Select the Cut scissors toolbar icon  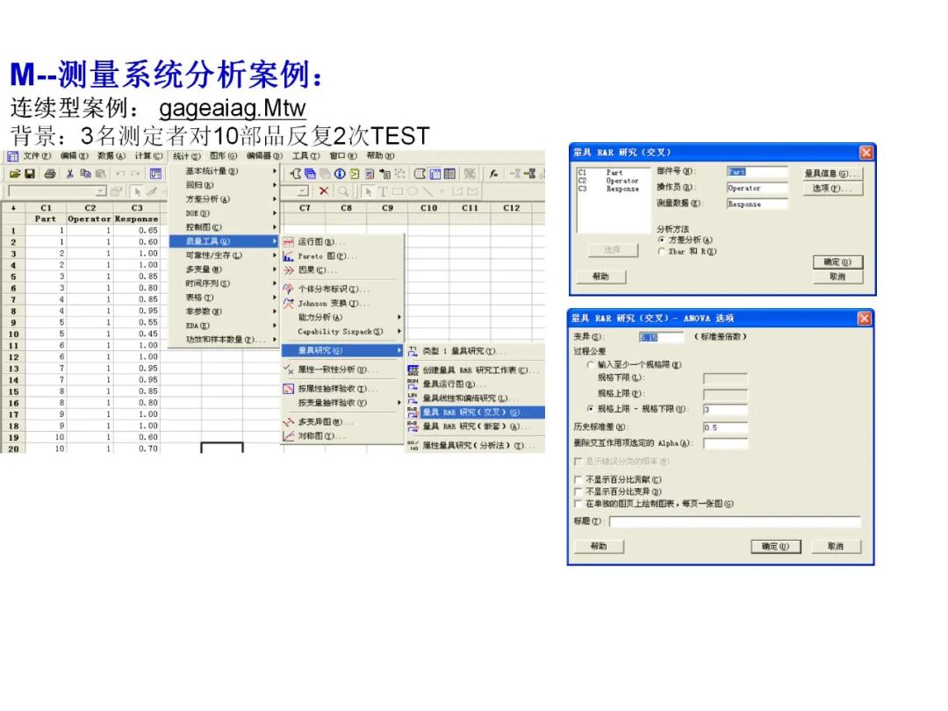(68, 173)
